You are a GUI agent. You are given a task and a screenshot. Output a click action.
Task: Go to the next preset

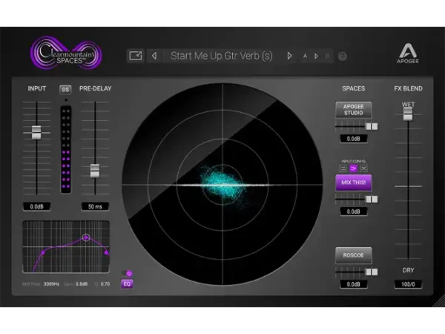[x=289, y=56]
